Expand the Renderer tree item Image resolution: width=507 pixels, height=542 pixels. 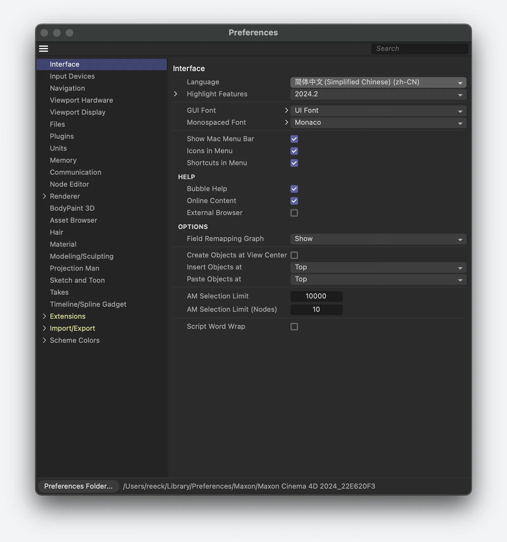(x=44, y=196)
